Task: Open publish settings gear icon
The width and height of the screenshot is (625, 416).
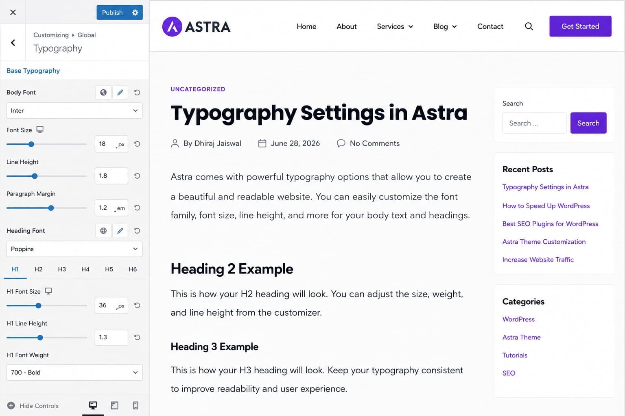Action: [x=135, y=13]
